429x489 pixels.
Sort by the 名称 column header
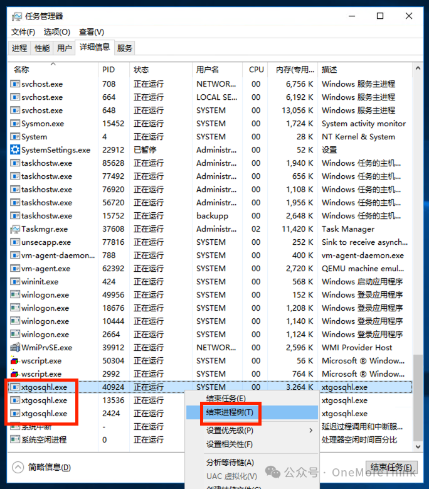pos(53,69)
